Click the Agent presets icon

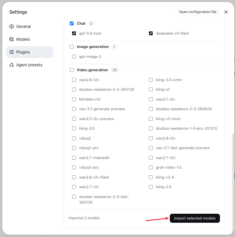coord(12,65)
